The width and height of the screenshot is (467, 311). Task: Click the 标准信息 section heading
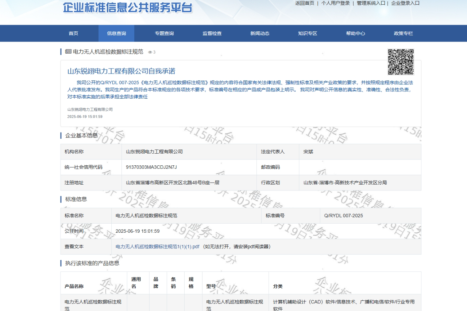pos(76,199)
